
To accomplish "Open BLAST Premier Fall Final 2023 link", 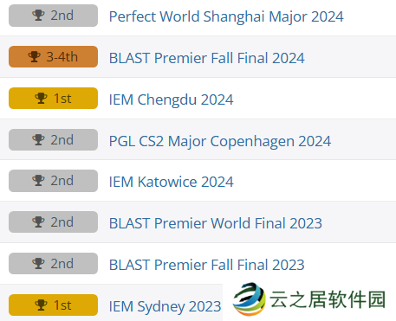I will [207, 265].
